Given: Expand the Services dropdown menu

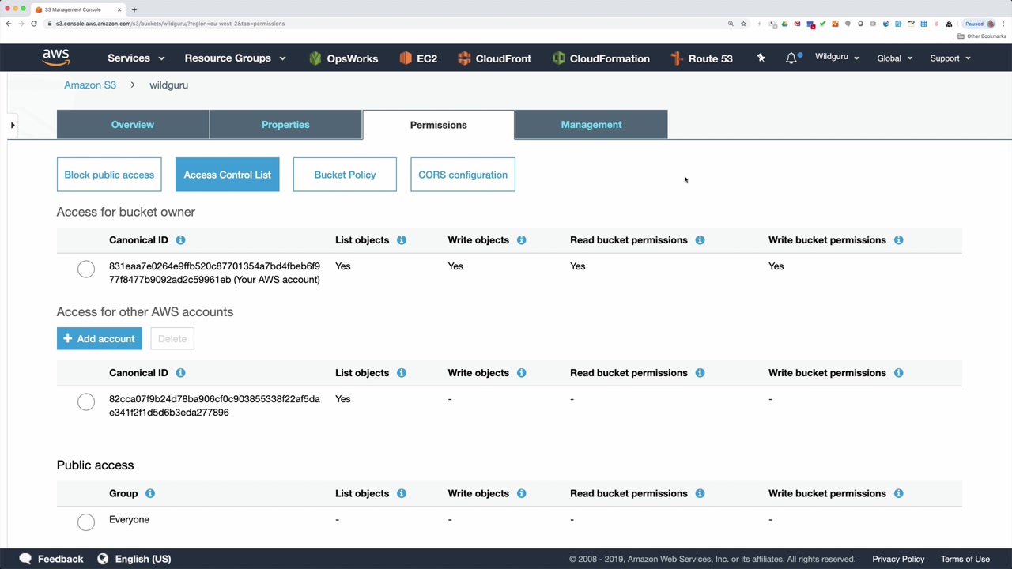Looking at the screenshot, I should tap(136, 58).
